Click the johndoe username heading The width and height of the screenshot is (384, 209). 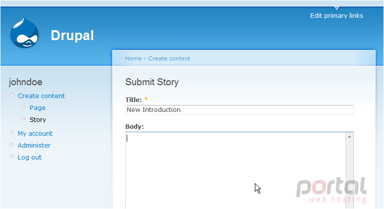(25, 82)
